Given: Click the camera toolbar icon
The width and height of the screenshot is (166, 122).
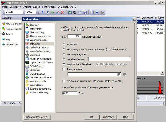Looking at the screenshot, I should (x=102, y=12).
